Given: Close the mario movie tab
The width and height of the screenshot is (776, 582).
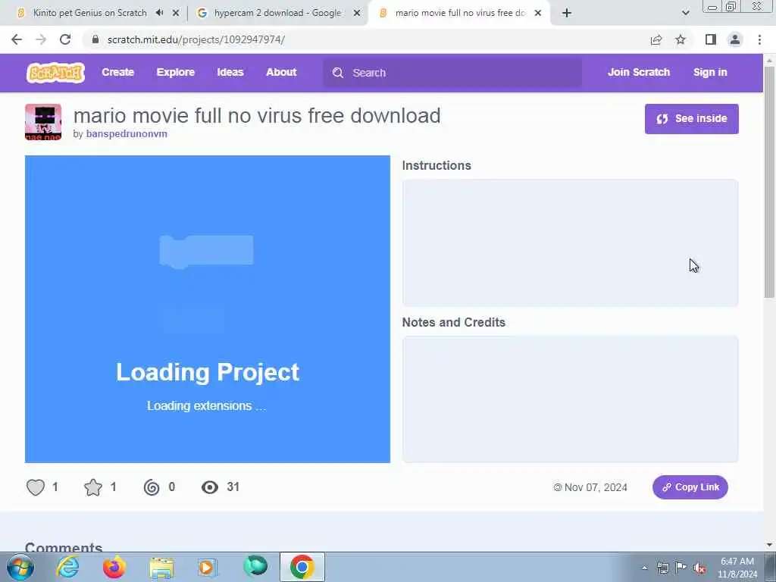Looking at the screenshot, I should [538, 14].
